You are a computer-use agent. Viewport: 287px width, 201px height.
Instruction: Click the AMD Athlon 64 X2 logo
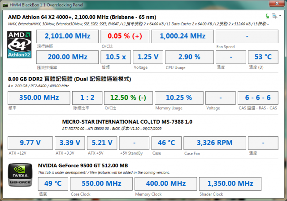[19, 45]
